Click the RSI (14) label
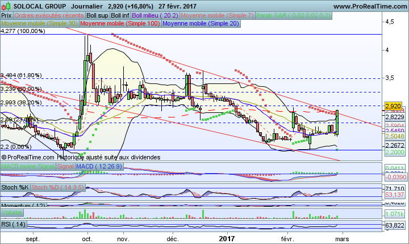 [x=14, y=225]
